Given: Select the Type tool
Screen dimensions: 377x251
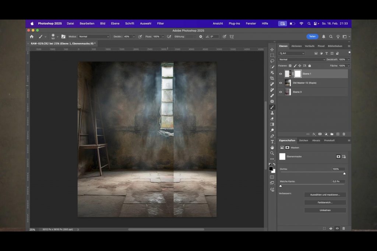Looking at the screenshot, I should (272, 142).
